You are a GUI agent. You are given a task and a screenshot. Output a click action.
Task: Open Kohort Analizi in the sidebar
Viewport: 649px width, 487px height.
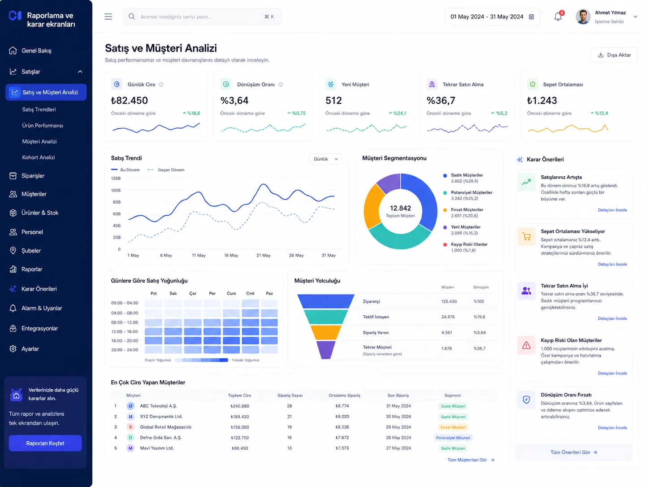click(x=39, y=157)
